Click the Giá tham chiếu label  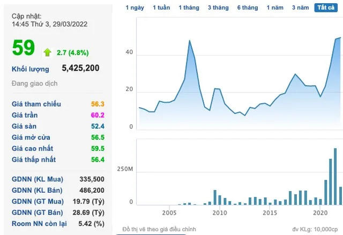[36, 104]
